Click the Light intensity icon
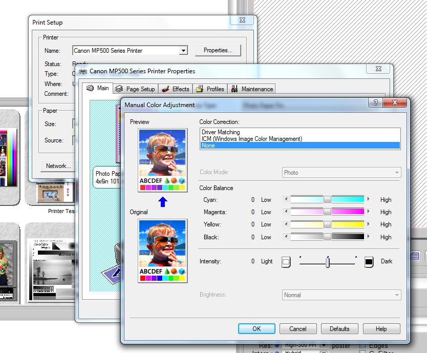The height and width of the screenshot is (353, 427). pyautogui.click(x=286, y=262)
